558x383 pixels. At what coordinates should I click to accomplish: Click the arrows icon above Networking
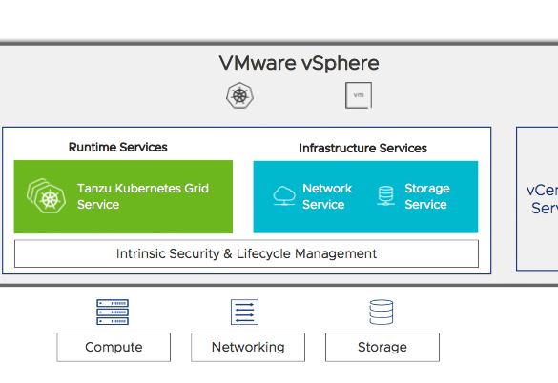[244, 312]
